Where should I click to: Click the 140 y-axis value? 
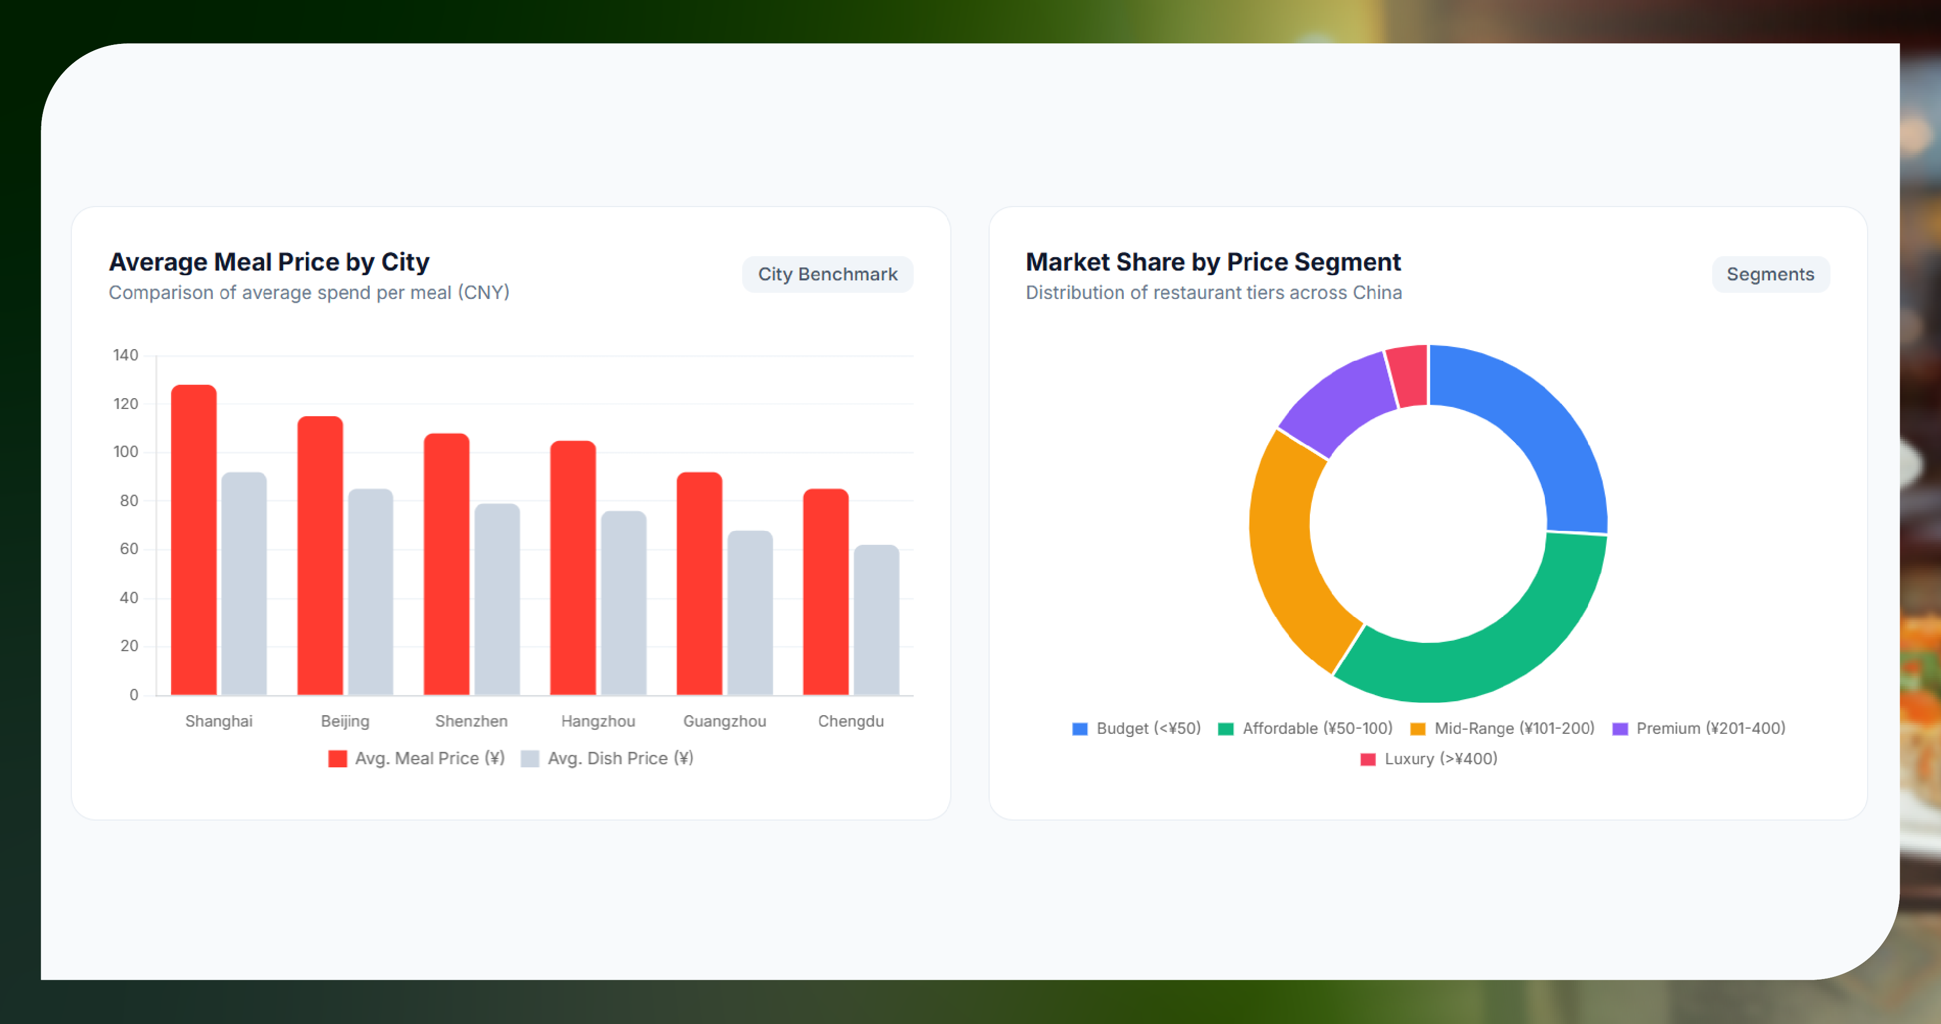[x=125, y=355]
